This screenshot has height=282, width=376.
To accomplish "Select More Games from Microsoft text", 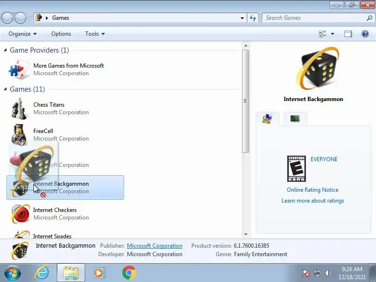I will tap(69, 66).
